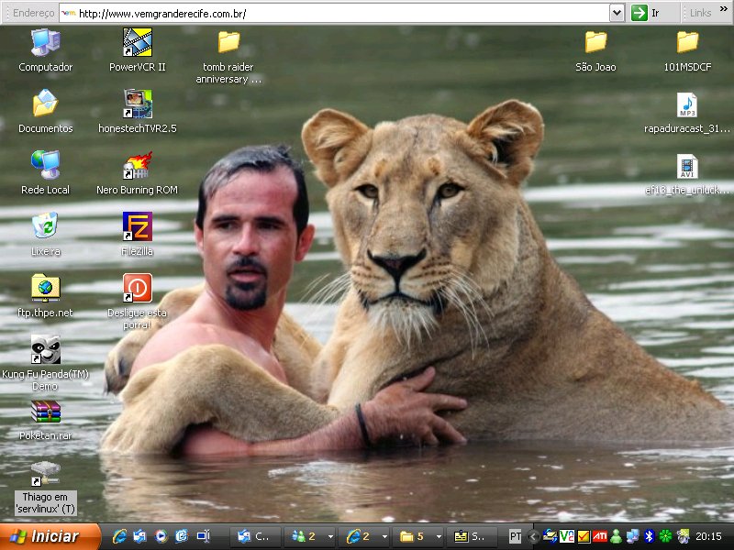Click the green ICQ flower tray icon
734x550 pixels.
point(665,536)
